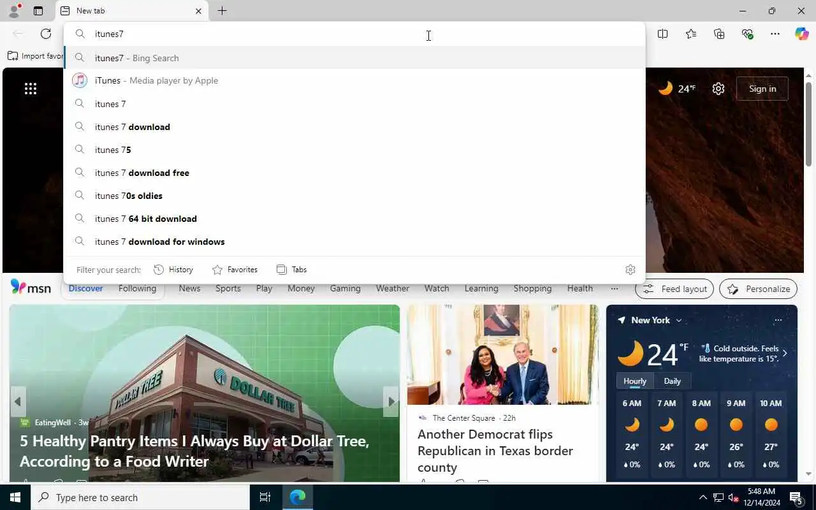The width and height of the screenshot is (816, 510).
Task: Click in the address bar text field
Action: (x=354, y=34)
